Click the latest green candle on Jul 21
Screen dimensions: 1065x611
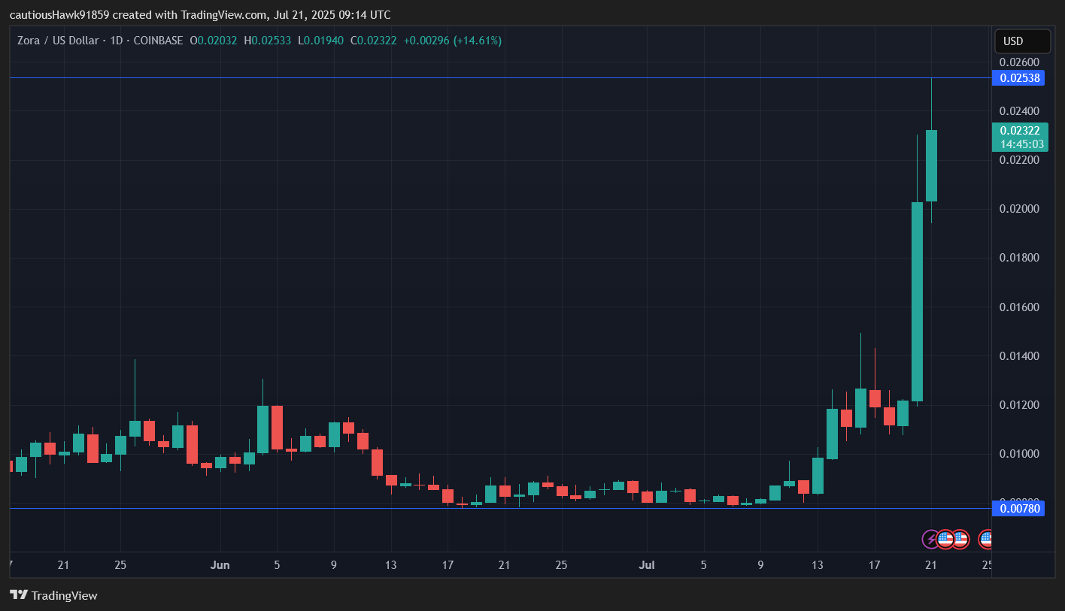(x=931, y=165)
